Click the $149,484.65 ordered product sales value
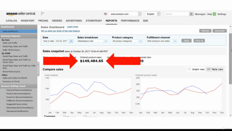 [x=91, y=61]
